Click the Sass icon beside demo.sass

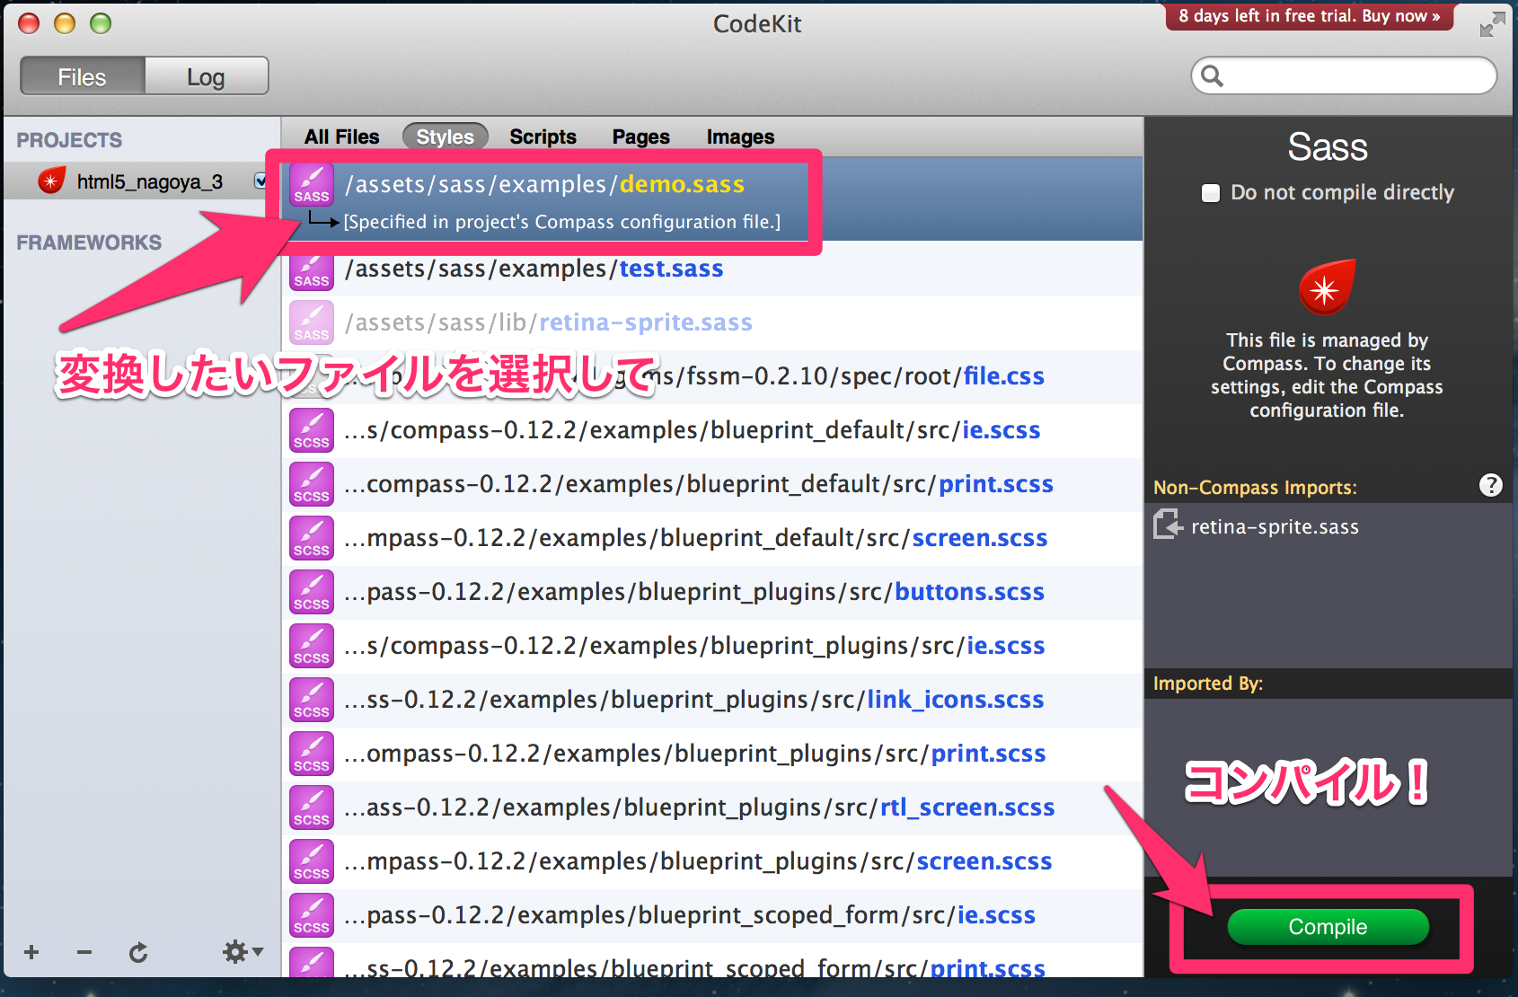(x=311, y=184)
